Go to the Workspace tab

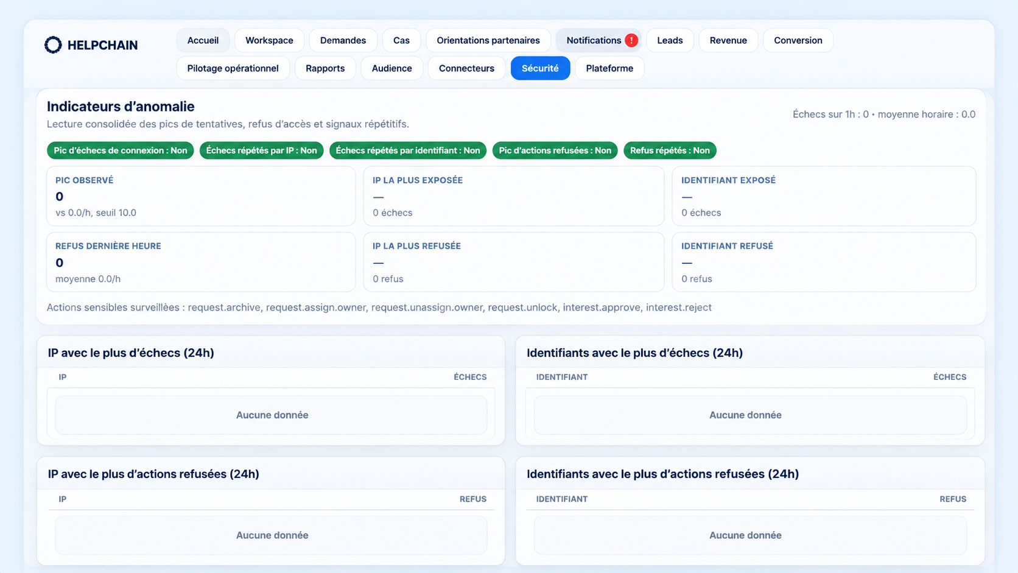click(269, 40)
